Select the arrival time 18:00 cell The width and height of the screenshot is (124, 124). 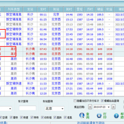[x=69, y=94]
